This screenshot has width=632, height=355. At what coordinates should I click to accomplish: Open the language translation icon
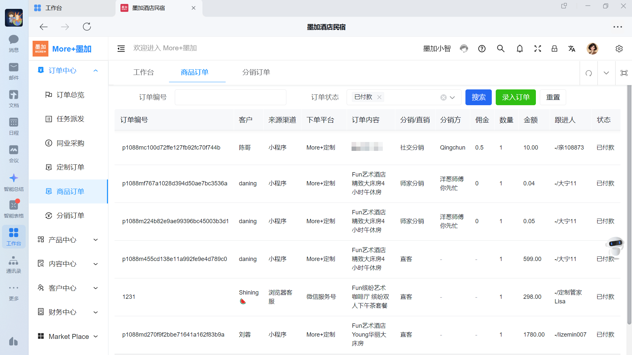[572, 49]
